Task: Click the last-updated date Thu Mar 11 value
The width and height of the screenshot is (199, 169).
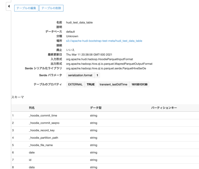Action: coord(89,55)
